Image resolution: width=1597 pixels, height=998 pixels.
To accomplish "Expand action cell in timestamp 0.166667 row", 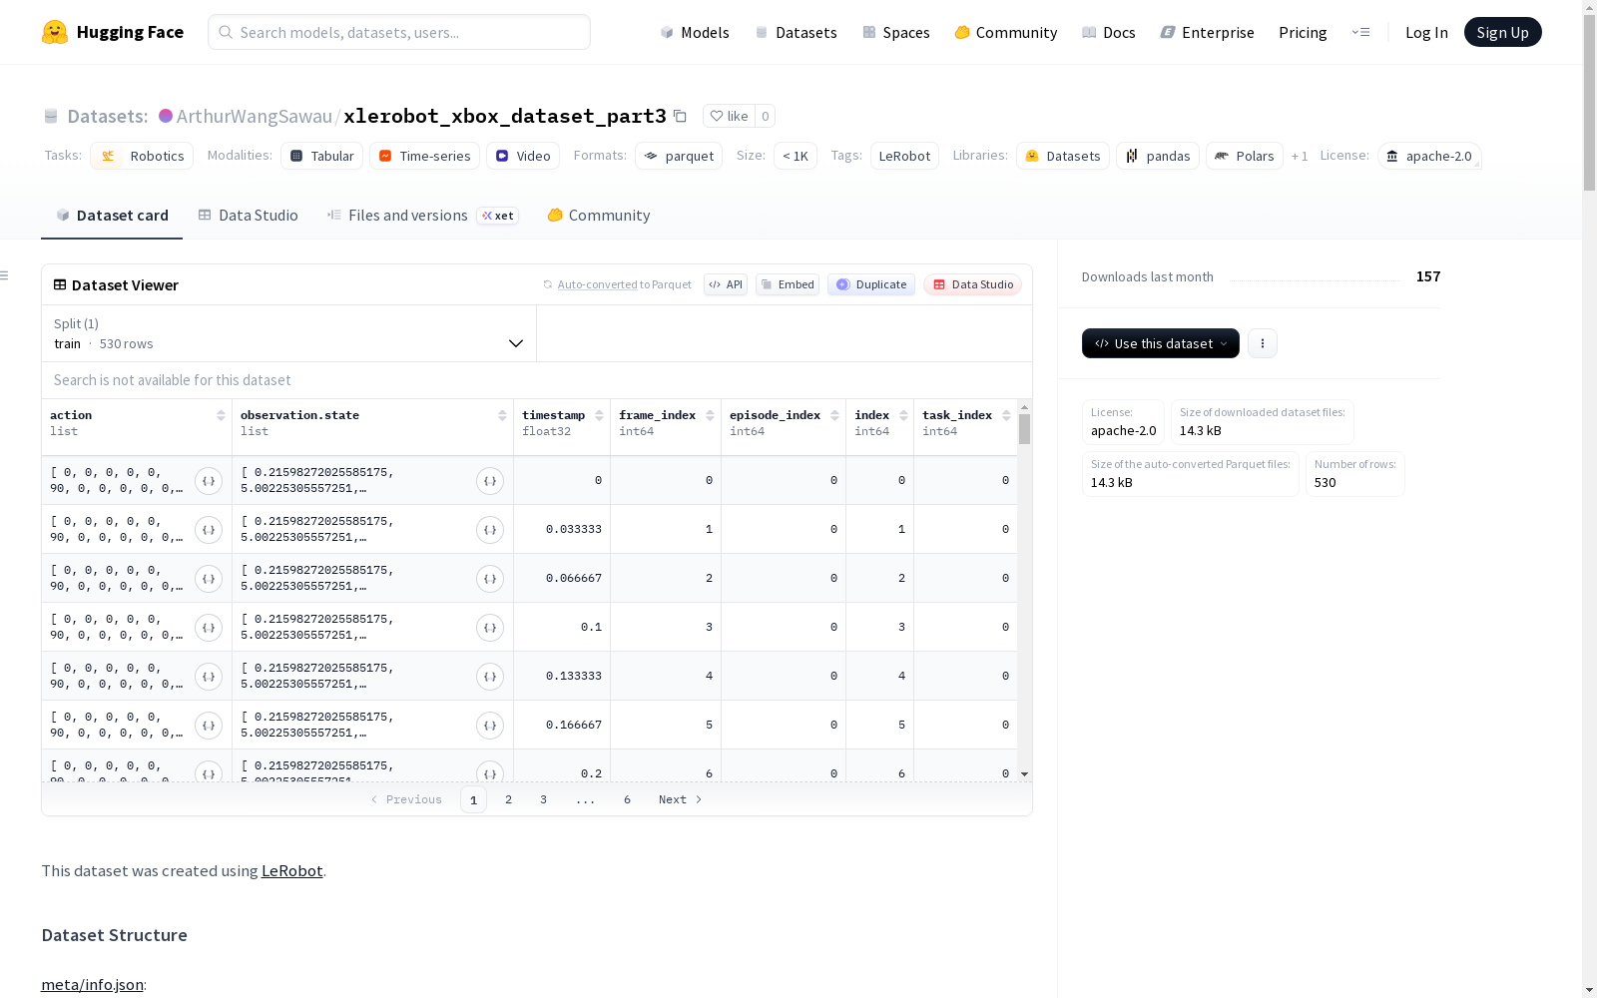I will click(x=209, y=726).
